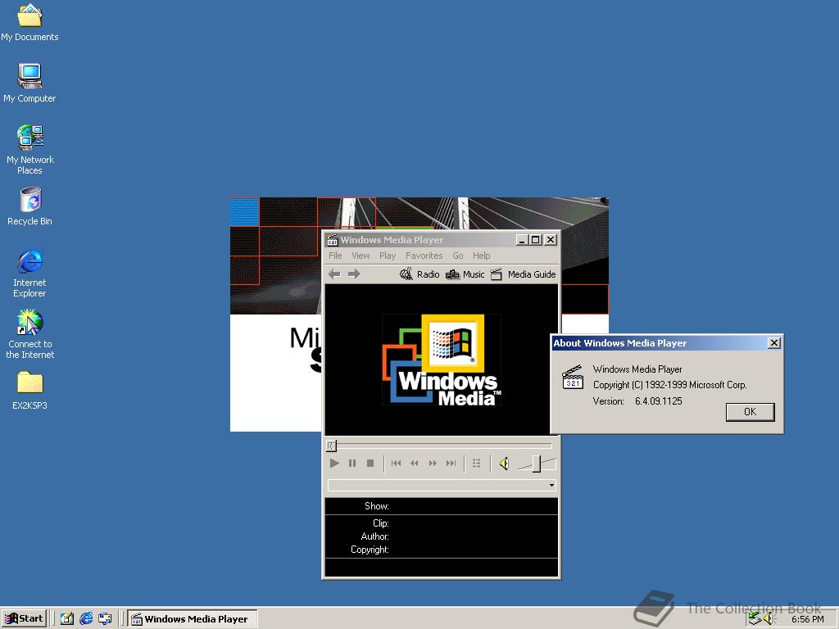
Task: Launch Internet Explorer from quick launch
Action: pyautogui.click(x=86, y=619)
